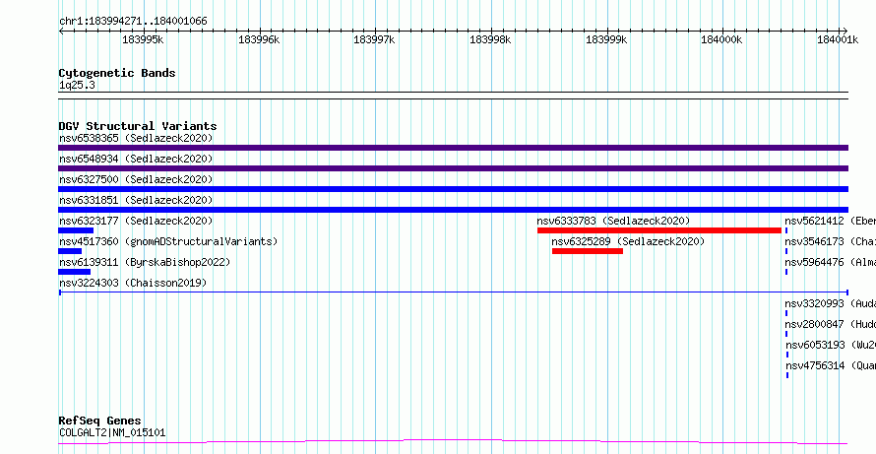Select the short blue bar under nsv6139311
Image resolution: width=876 pixels, height=454 pixels.
74,272
